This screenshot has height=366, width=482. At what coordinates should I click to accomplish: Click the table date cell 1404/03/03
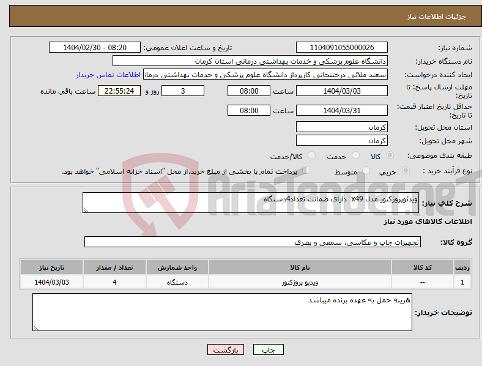point(51,282)
